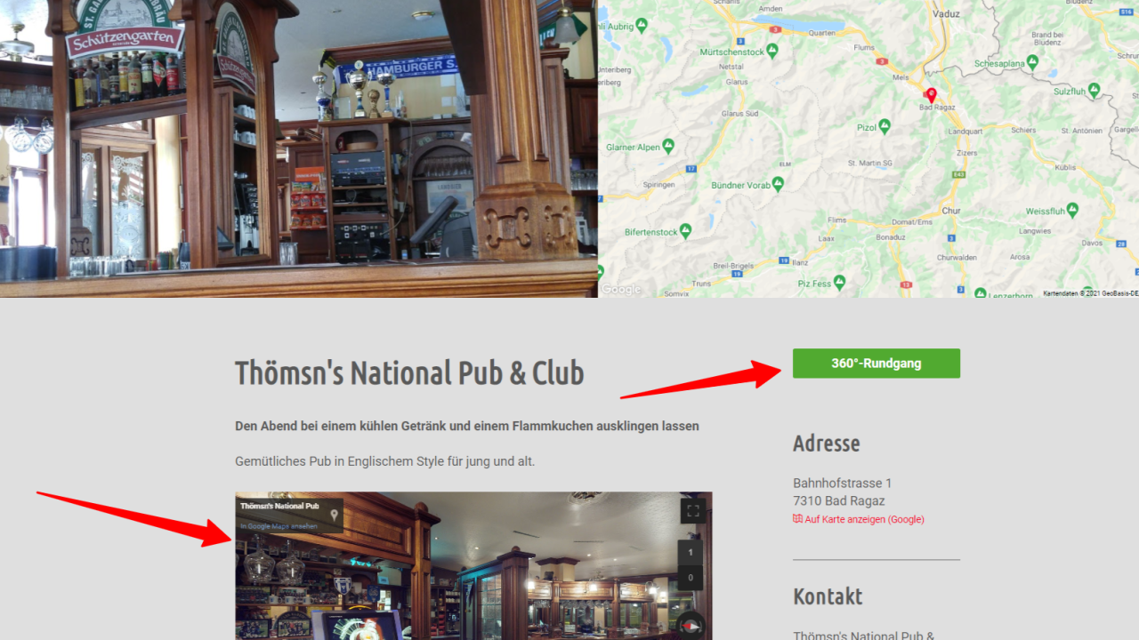
Task: Click the Google logo on the map
Action: tap(621, 289)
